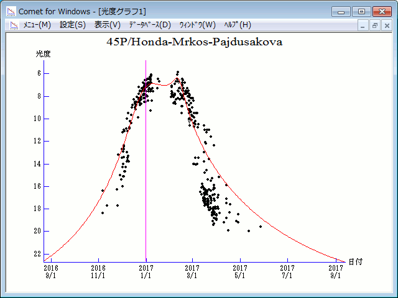398x298 pixels.
Task: Click the magnitude 22 axis label
Action: pyautogui.click(x=37, y=254)
